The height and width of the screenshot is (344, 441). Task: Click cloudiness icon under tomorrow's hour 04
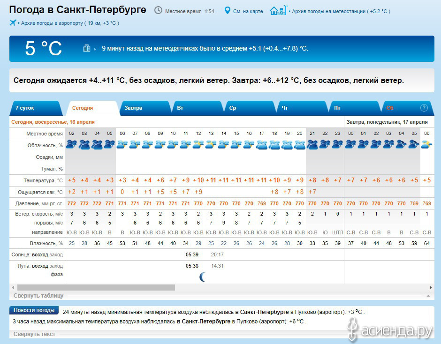401,144
